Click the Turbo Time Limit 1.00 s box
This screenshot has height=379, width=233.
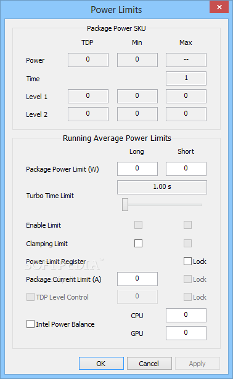click(162, 187)
